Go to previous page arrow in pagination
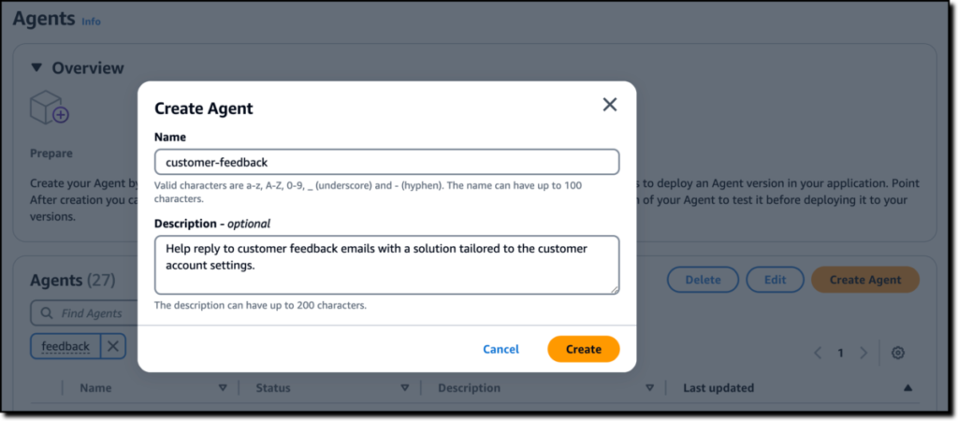958x421 pixels. coord(818,353)
